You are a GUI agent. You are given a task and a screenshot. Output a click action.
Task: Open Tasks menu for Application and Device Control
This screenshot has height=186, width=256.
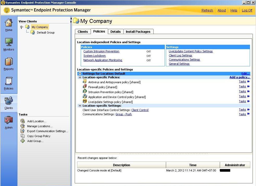(x=242, y=96)
